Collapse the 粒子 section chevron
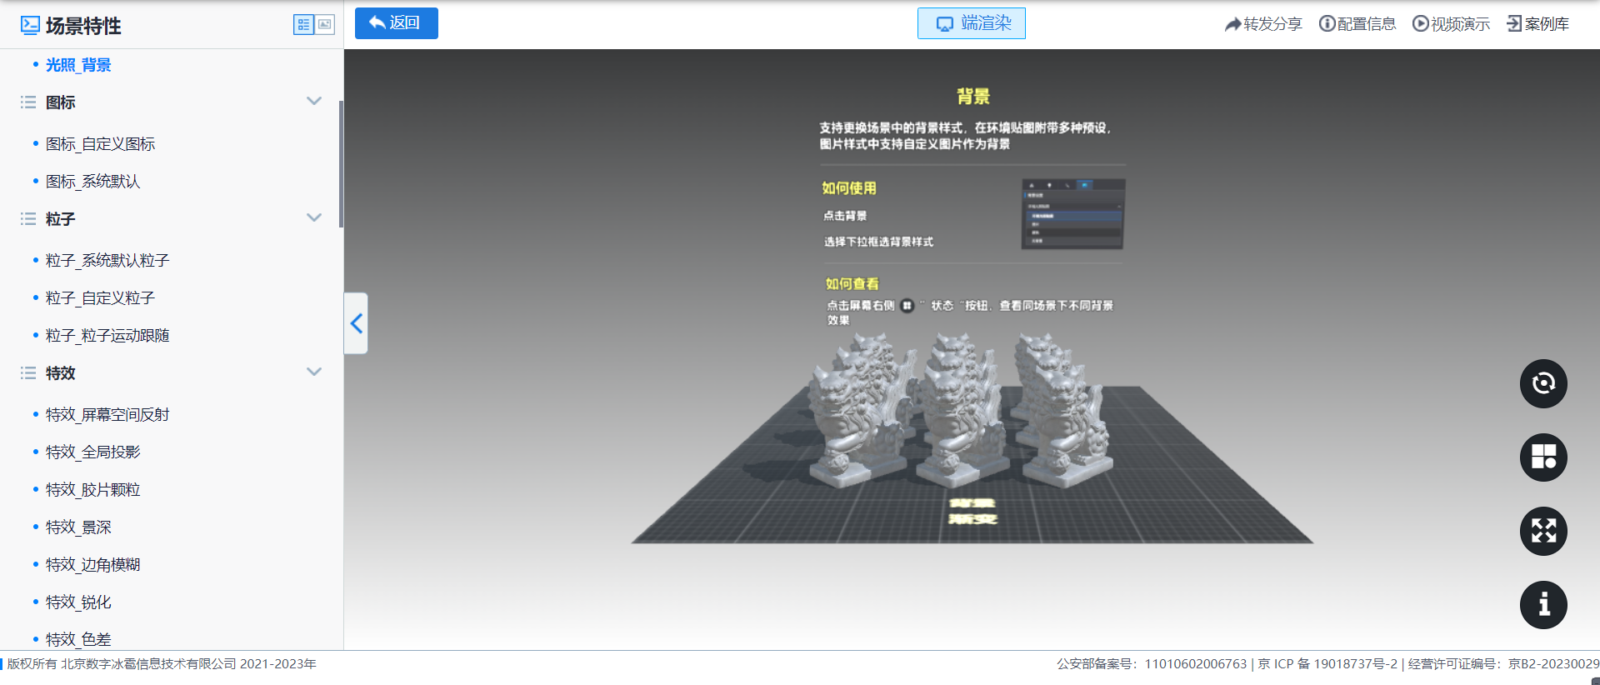Viewport: 1600px width, 685px height. [x=314, y=218]
